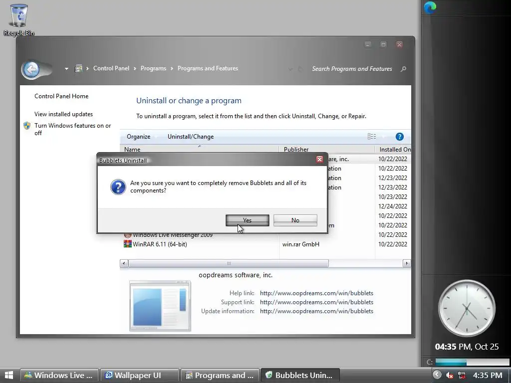Switch to Programs and Features taskbar button
This screenshot has height=383, width=511.
(x=220, y=375)
